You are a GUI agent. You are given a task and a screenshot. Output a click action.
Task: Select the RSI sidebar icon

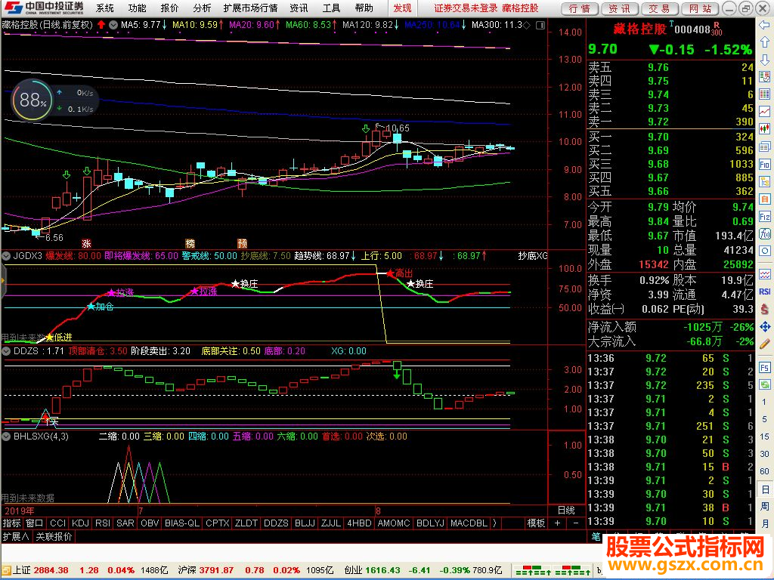click(765, 292)
